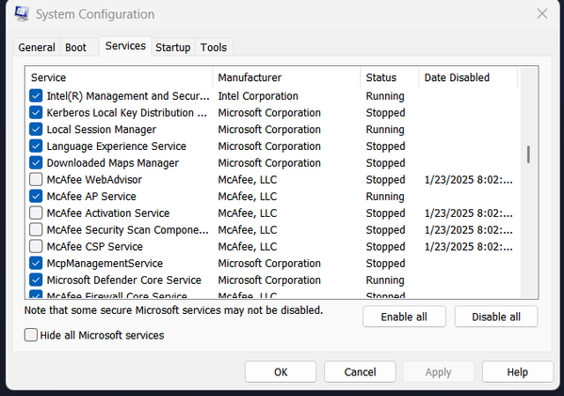Viewport: 564px width, 396px height.
Task: Toggle Microsoft Defender Core Service checkbox
Action: (36, 280)
